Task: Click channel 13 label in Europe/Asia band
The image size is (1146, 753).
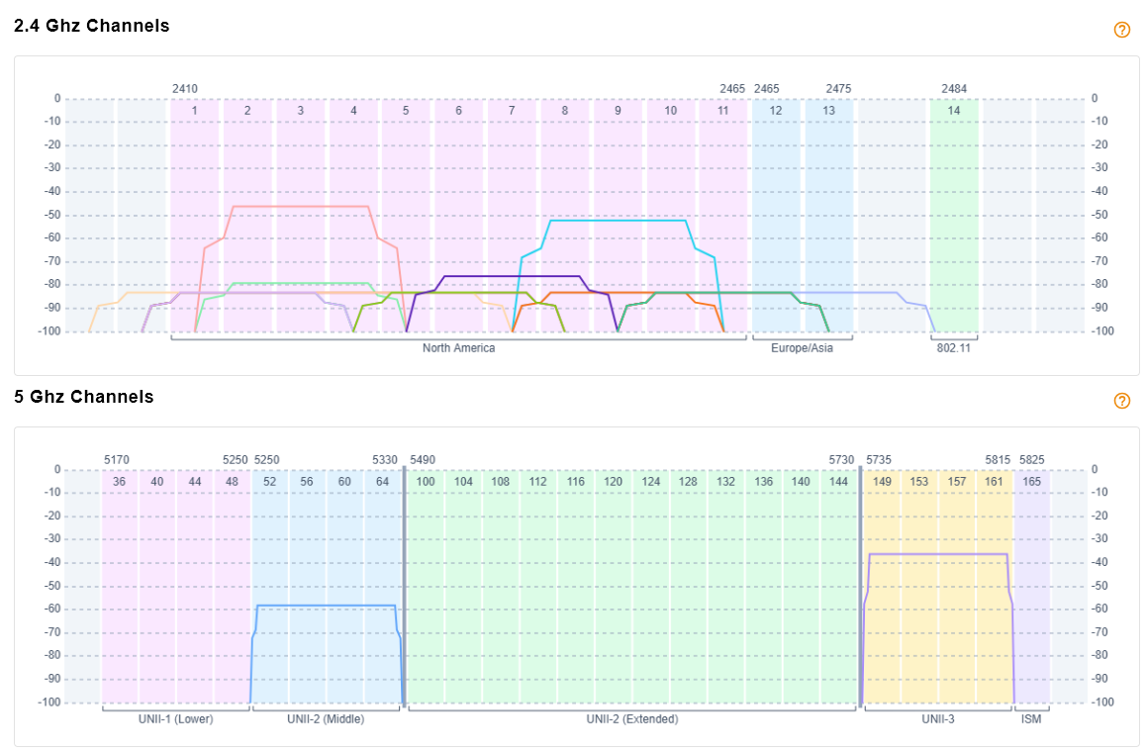Action: (x=828, y=111)
